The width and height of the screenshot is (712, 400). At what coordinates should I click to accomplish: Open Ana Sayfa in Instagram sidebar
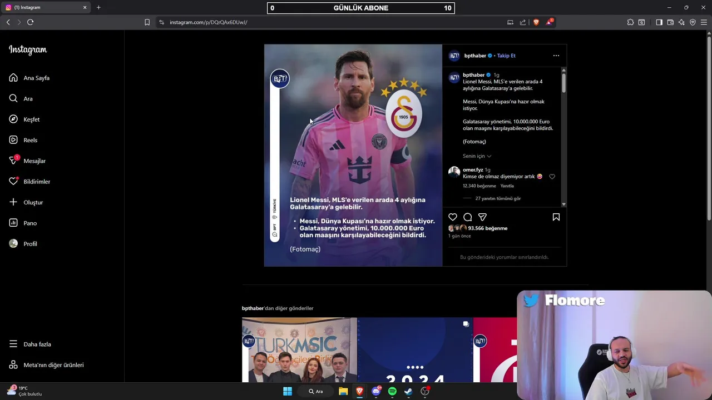click(29, 78)
